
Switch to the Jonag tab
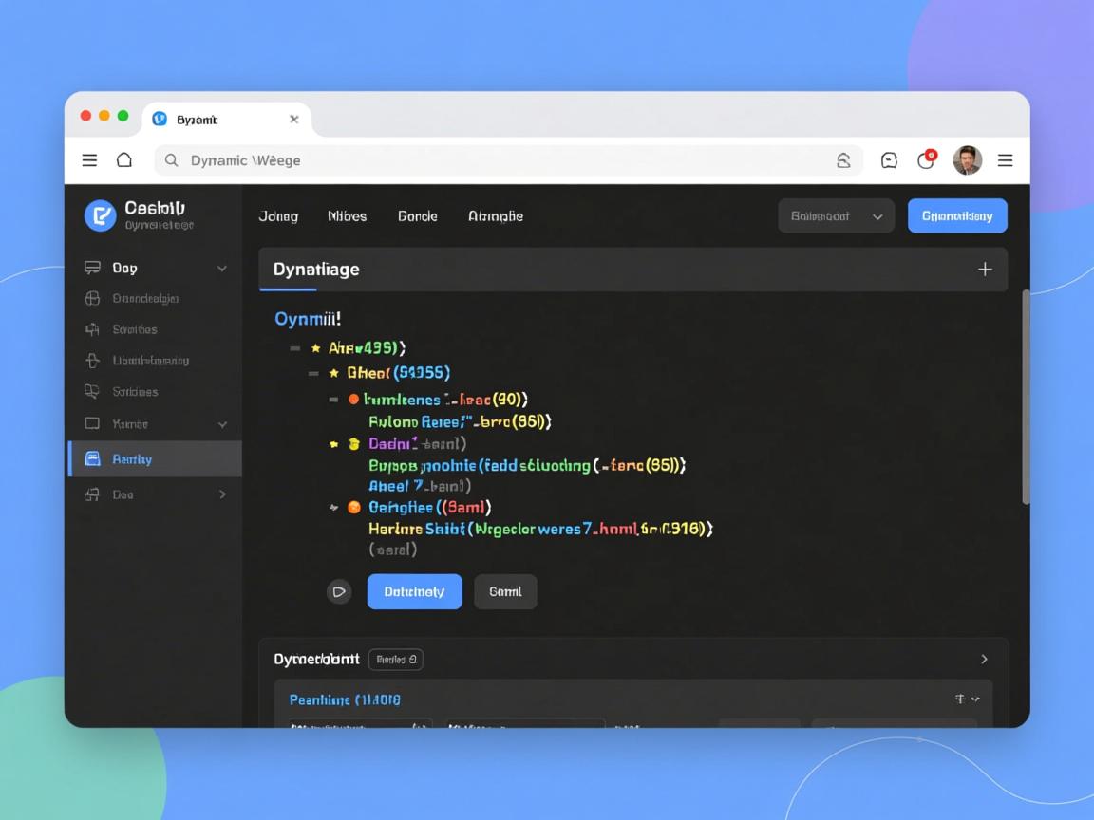click(x=278, y=216)
